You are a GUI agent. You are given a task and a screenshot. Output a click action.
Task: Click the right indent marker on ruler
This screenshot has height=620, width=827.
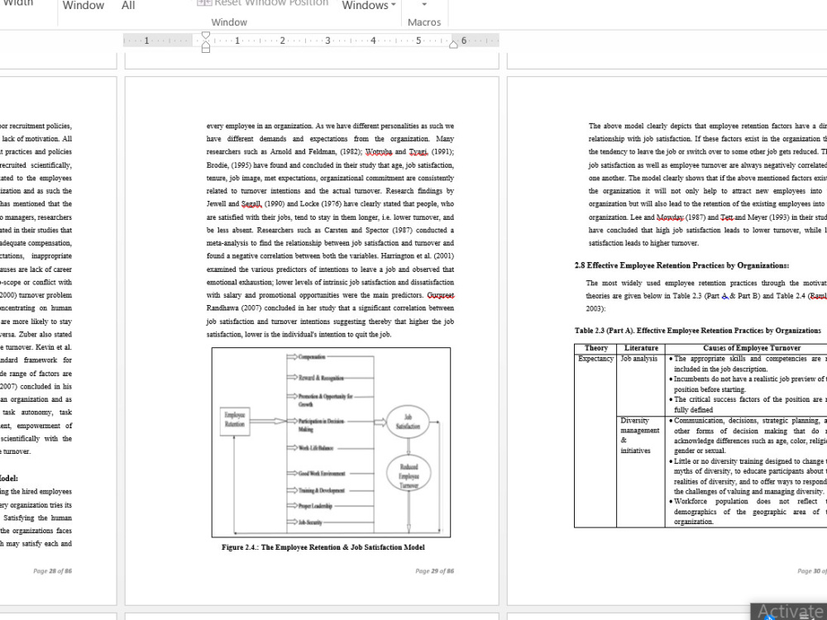coord(453,45)
